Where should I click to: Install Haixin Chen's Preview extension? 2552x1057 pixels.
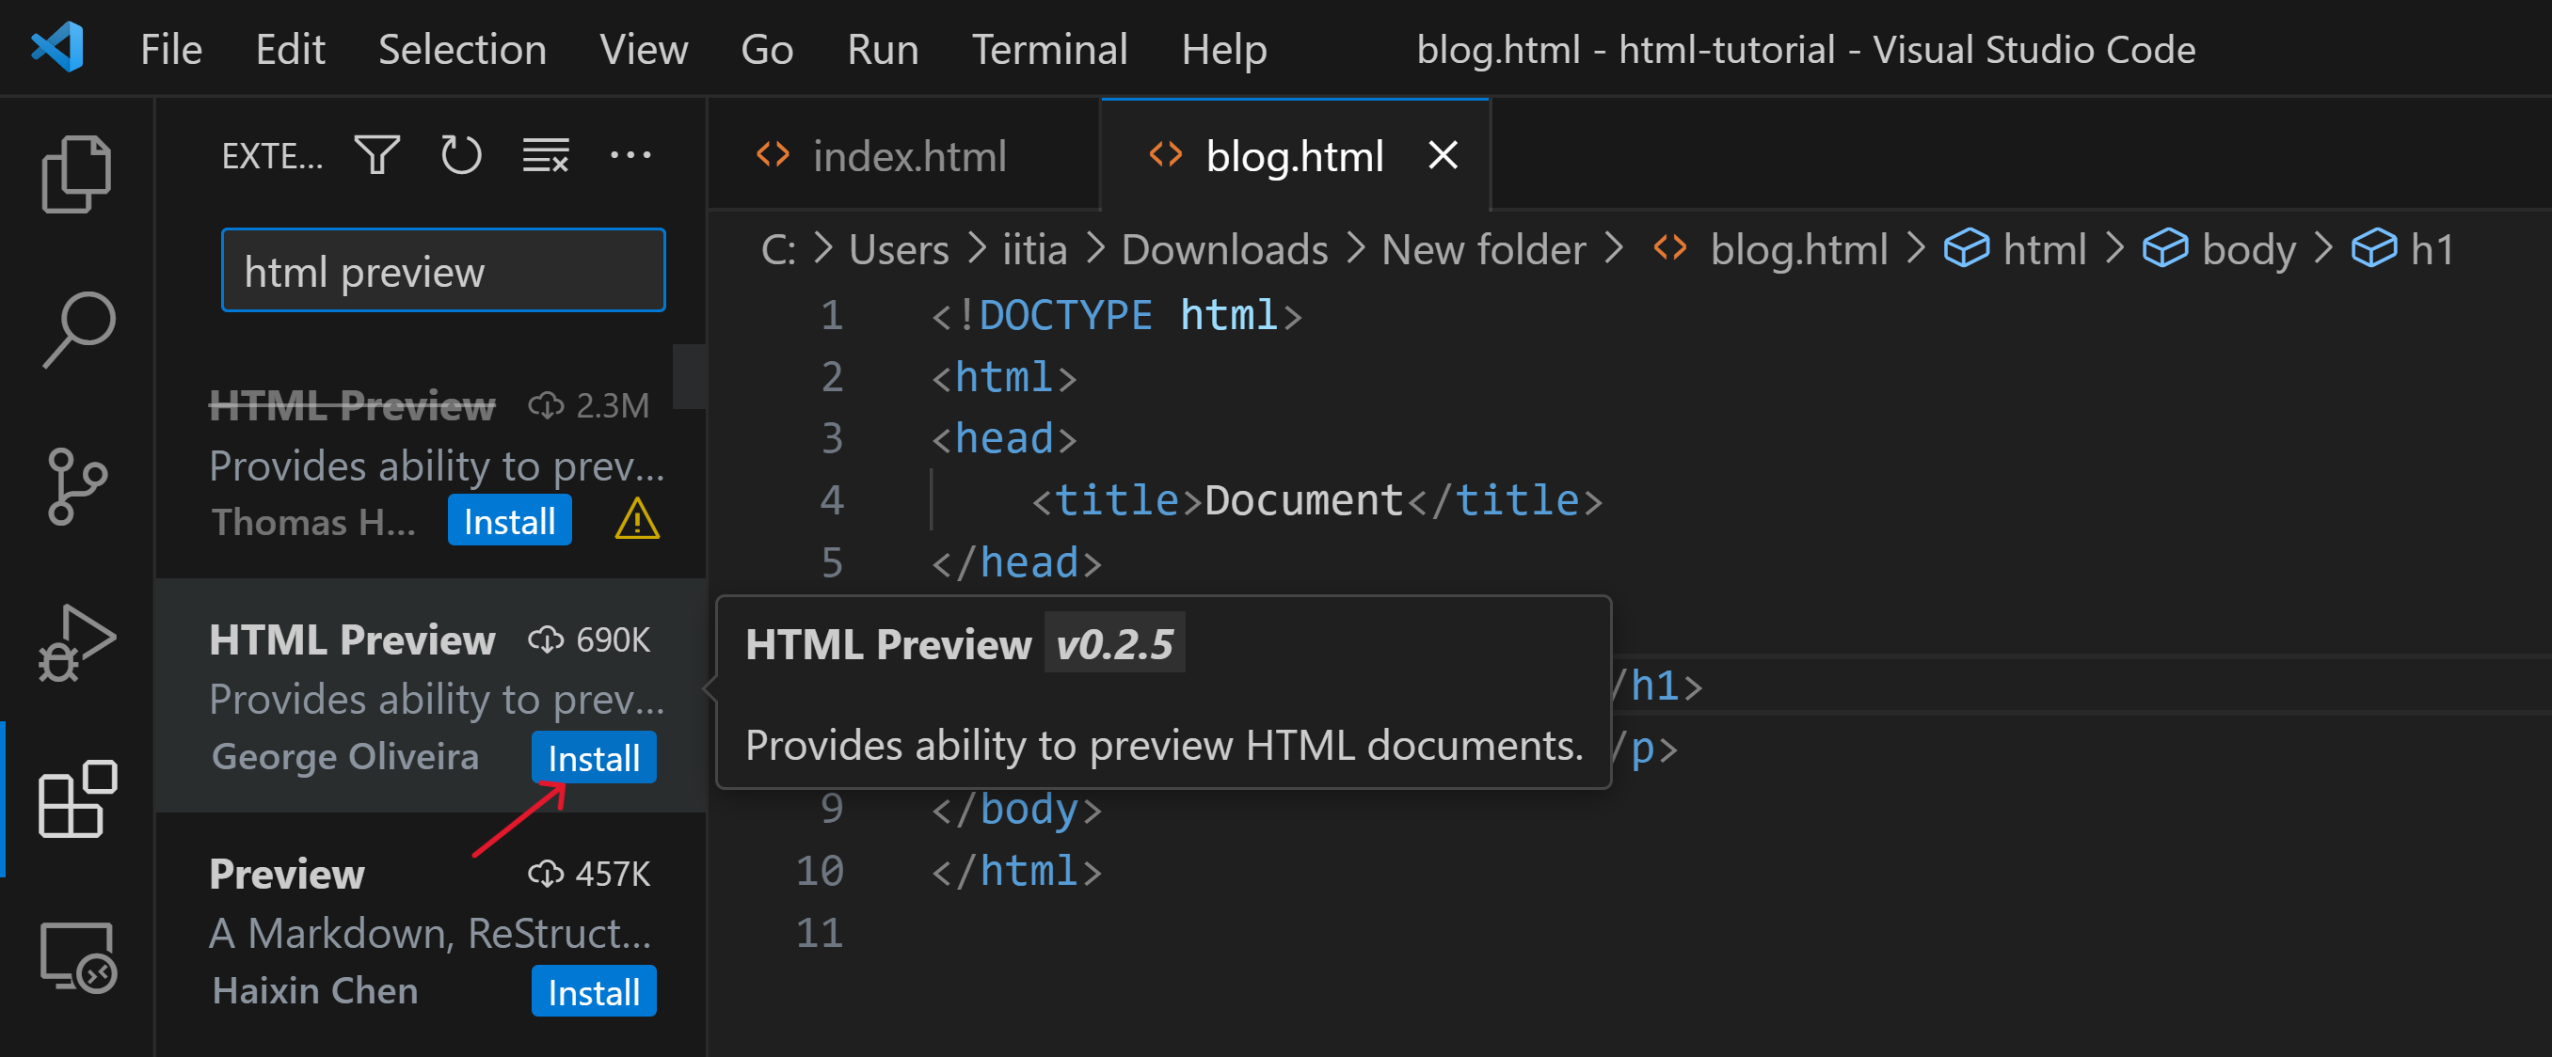(x=594, y=990)
